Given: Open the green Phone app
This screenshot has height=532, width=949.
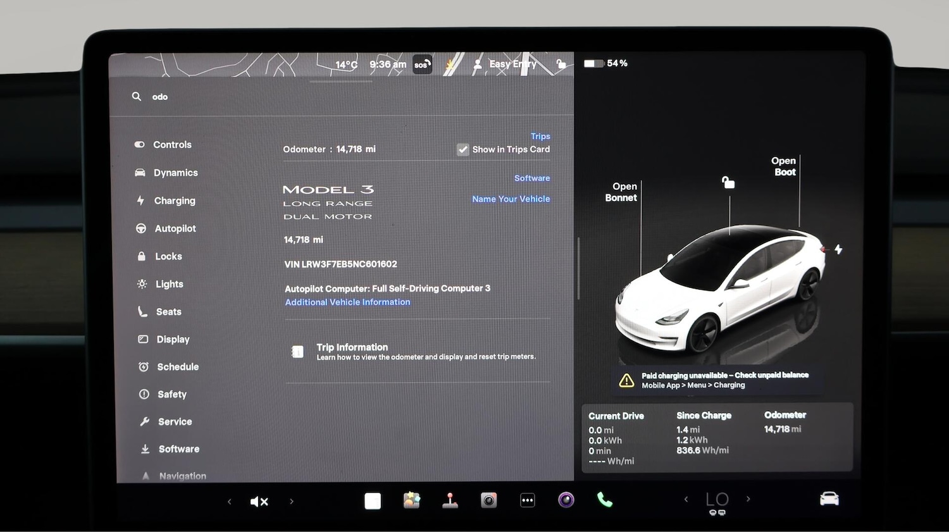Looking at the screenshot, I should coord(605,500).
